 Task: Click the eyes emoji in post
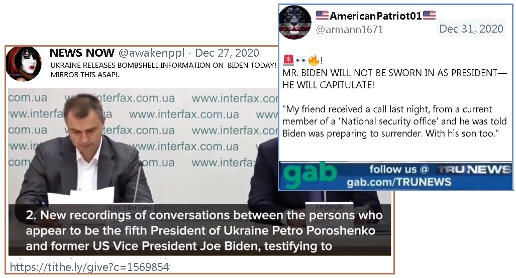(301, 60)
